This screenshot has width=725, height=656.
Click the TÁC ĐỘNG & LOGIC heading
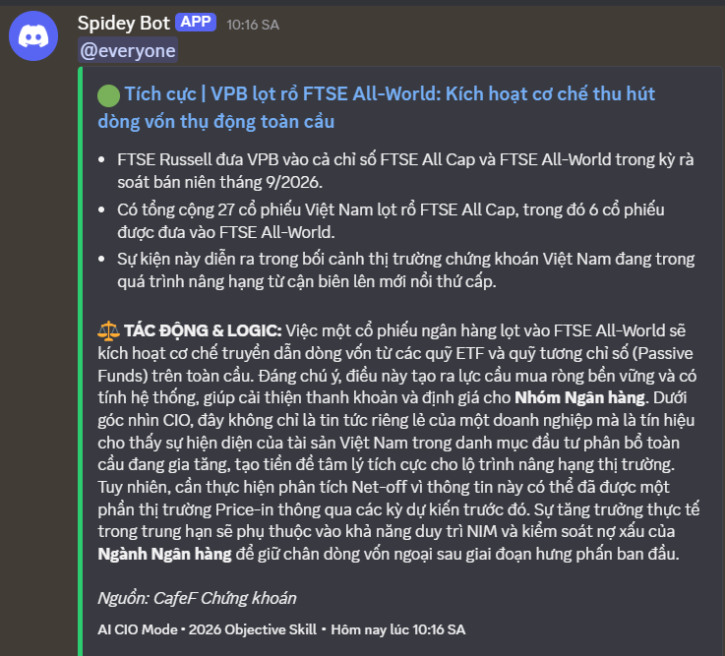pos(203,330)
